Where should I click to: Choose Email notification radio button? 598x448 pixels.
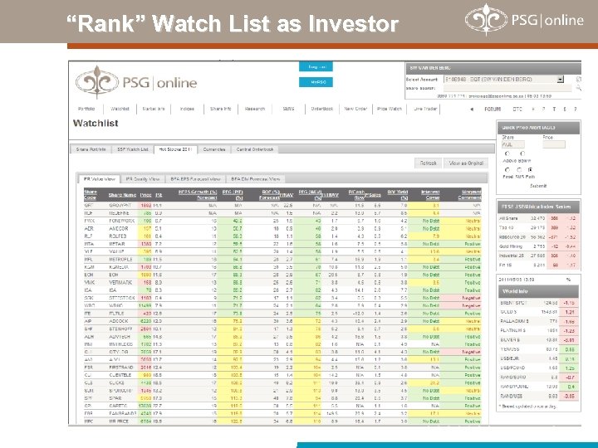point(507,170)
